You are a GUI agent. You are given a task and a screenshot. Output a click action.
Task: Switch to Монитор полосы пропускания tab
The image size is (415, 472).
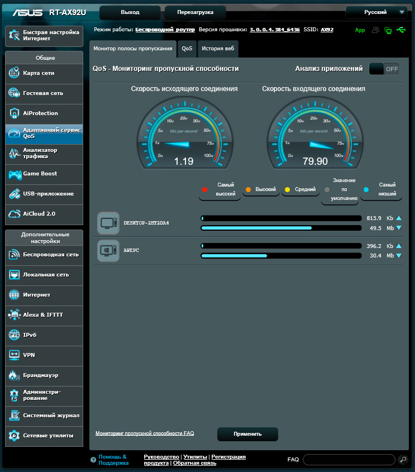click(133, 49)
